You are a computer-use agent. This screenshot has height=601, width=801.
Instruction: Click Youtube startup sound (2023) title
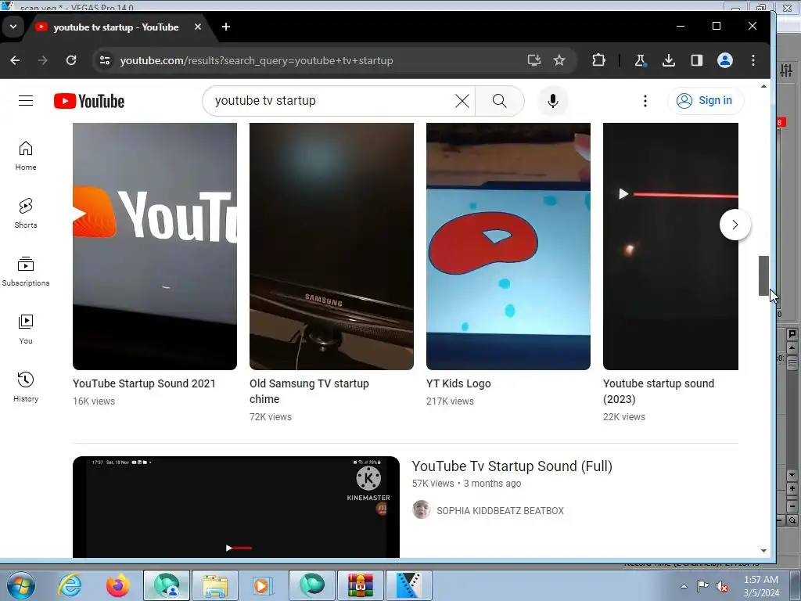pyautogui.click(x=659, y=391)
